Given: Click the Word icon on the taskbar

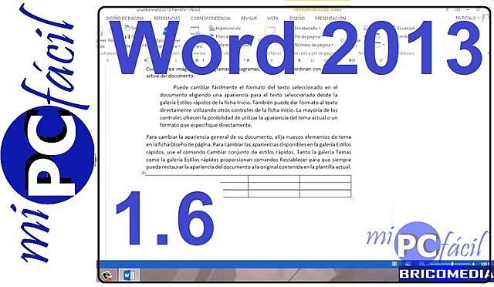Looking at the screenshot, I should click(129, 275).
